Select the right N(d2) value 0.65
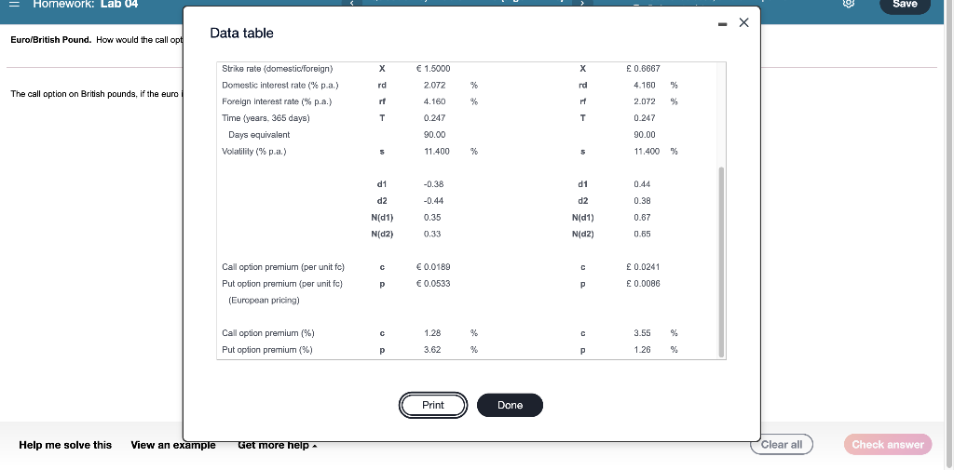The height and width of the screenshot is (470, 954). pos(642,234)
